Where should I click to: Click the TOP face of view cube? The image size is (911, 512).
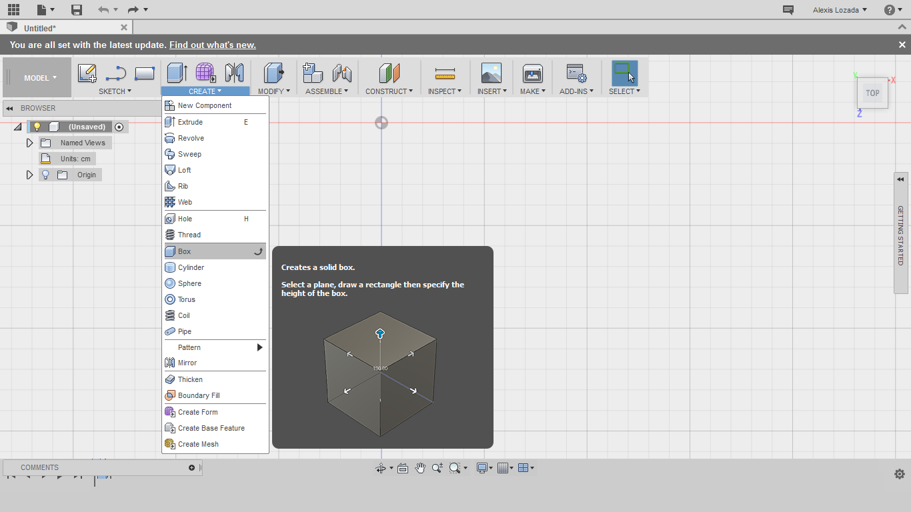point(872,93)
